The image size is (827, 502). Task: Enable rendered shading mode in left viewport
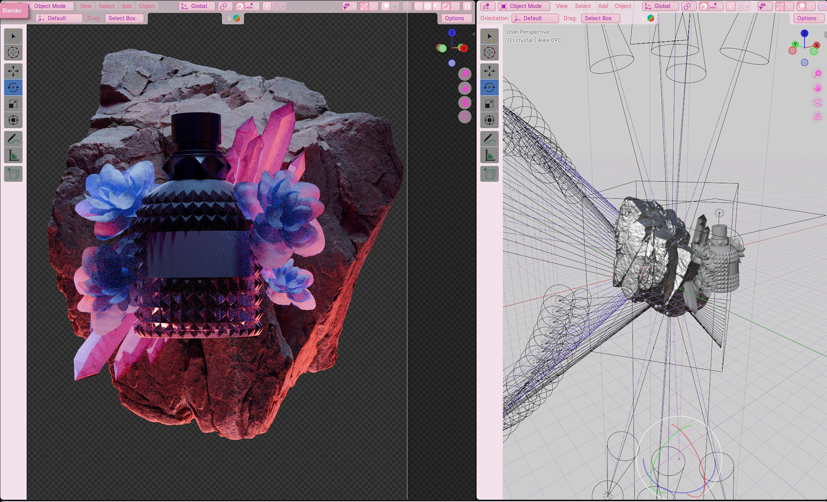446,6
